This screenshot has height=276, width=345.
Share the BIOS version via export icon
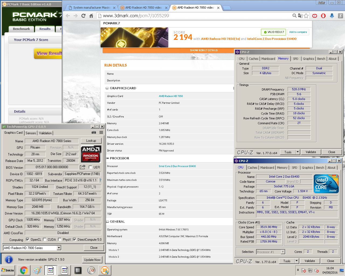(x=83, y=167)
